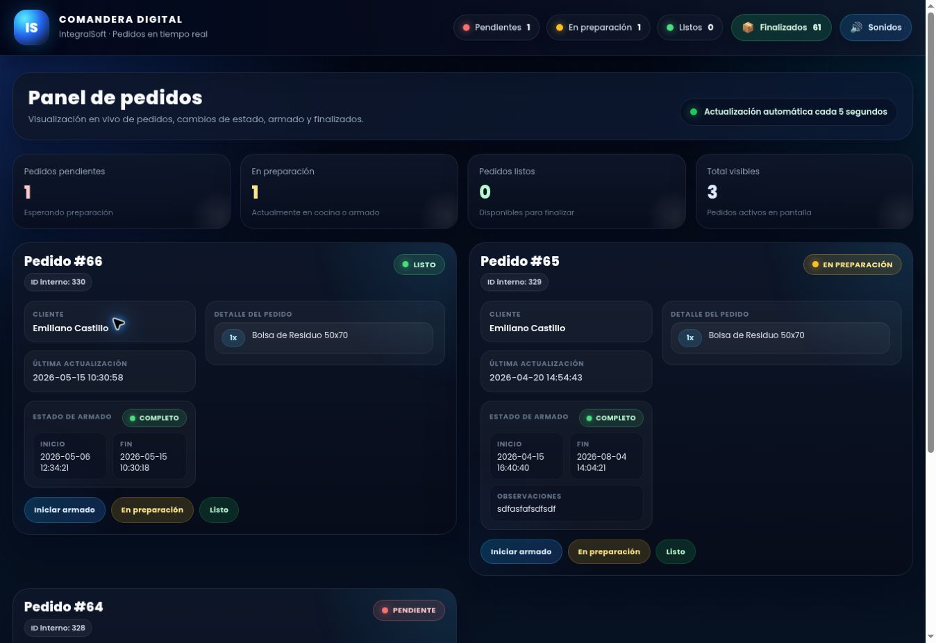Click INICIO '2026-05-06 12:34:21' in Pedido #66
The height and width of the screenshot is (643, 936).
point(70,456)
